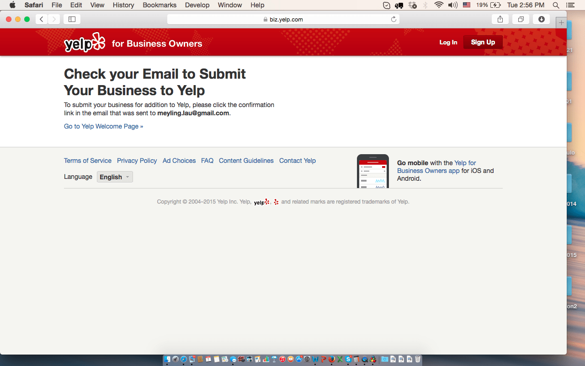Launch Firefox from the Dock
Viewport: 585px width, 366px height.
click(x=332, y=359)
